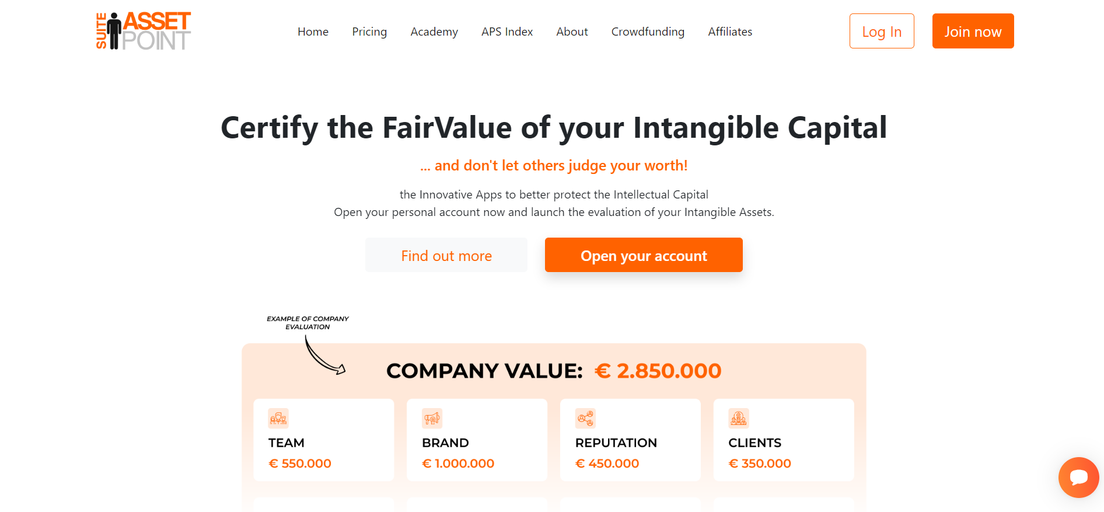Viewport: 1104px width, 512px height.
Task: Navigate to Academy
Action: pyautogui.click(x=434, y=32)
